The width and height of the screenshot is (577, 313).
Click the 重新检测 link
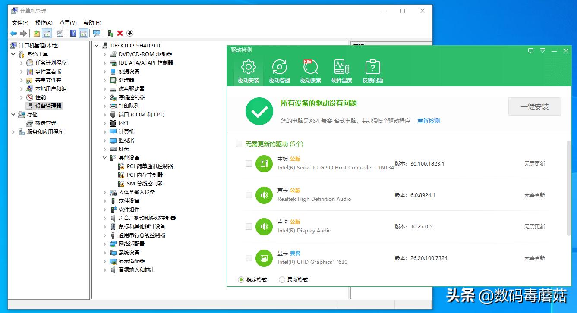click(x=429, y=121)
